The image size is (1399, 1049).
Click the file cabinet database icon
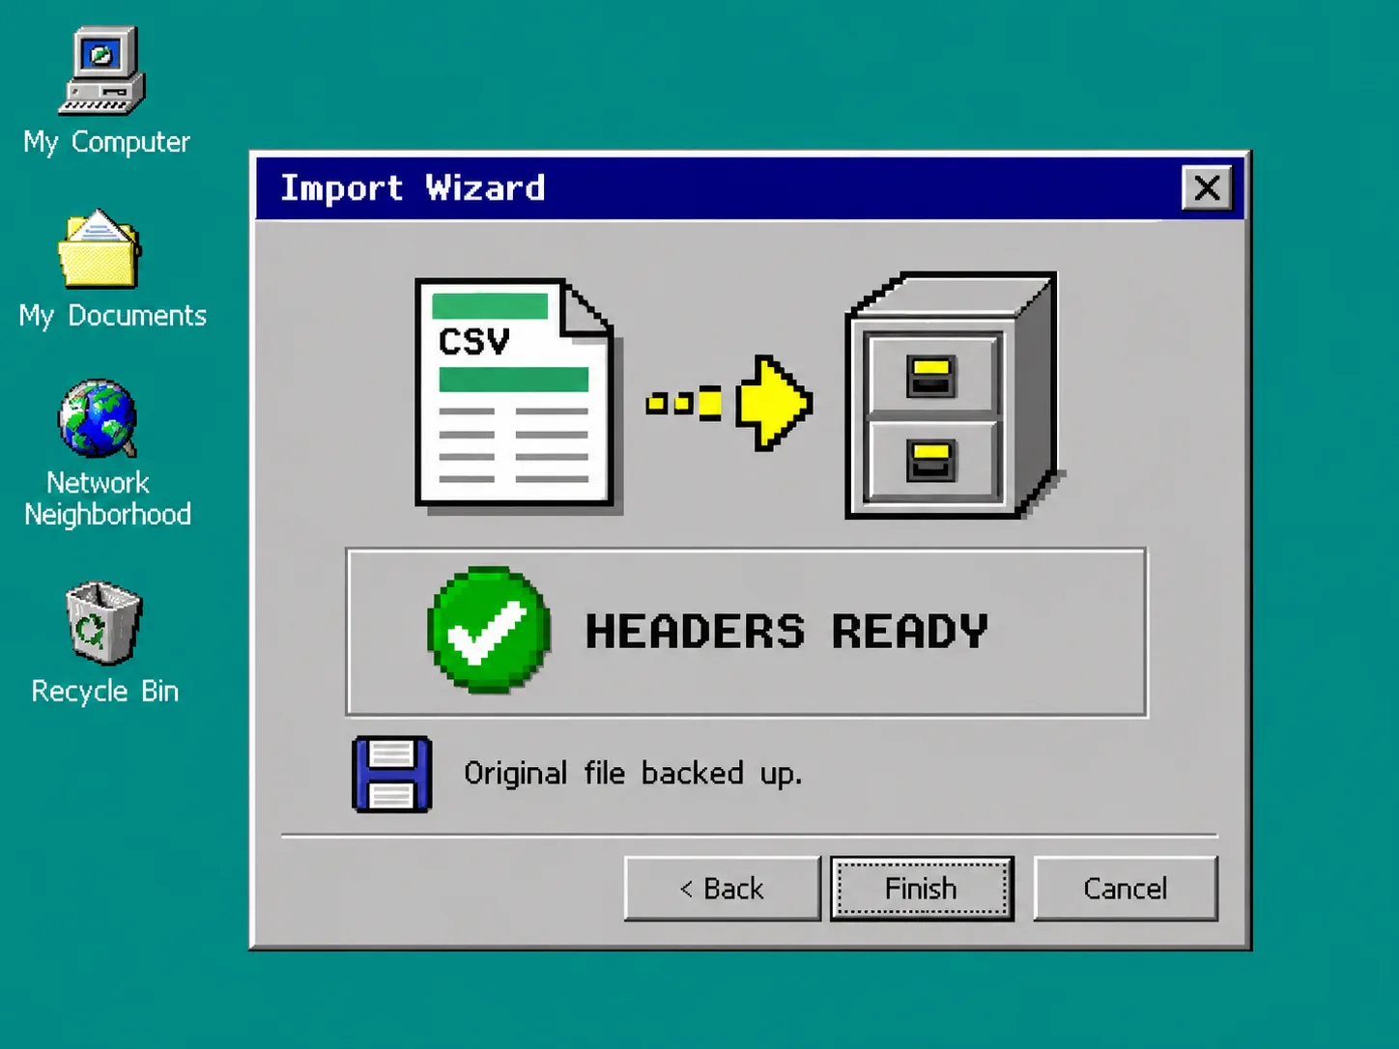click(x=953, y=395)
